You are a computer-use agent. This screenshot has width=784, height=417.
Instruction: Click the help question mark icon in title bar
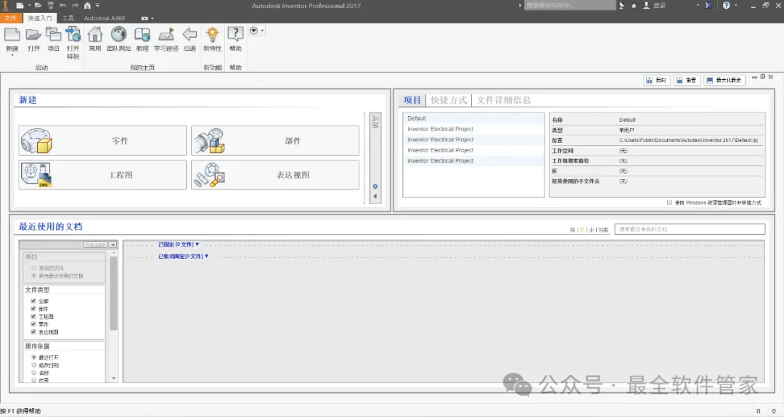tap(727, 6)
